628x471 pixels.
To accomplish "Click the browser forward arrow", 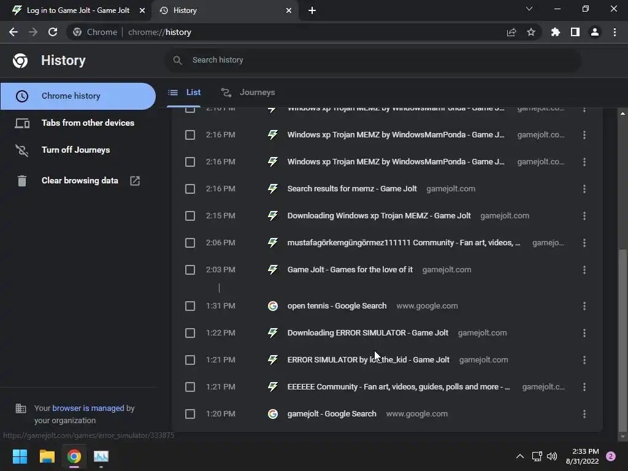I will coord(33,32).
